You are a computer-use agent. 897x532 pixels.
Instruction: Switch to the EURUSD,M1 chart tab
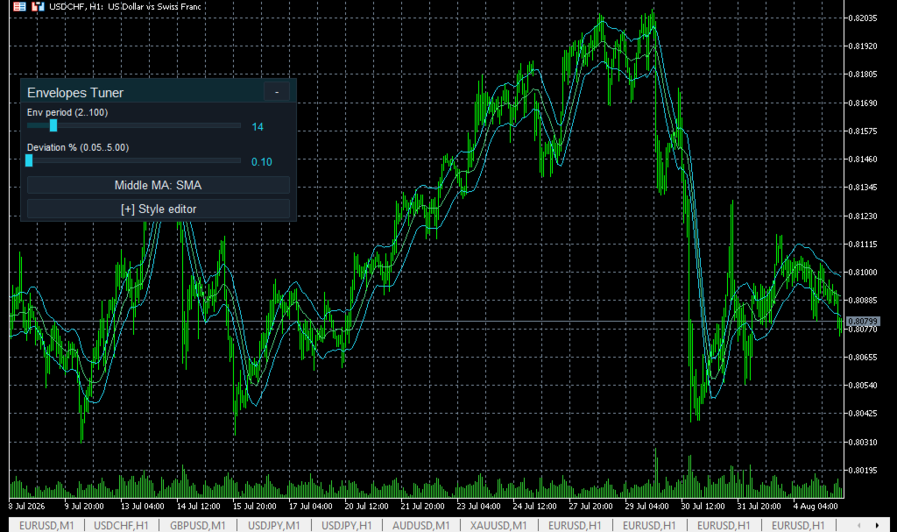46,525
